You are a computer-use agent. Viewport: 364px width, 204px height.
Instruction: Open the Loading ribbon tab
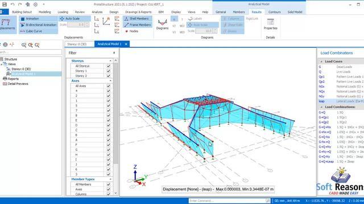coord(63,12)
